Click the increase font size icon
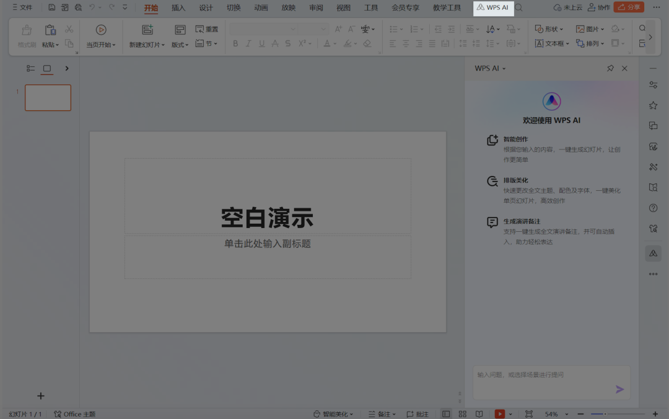The image size is (669, 419). point(338,29)
